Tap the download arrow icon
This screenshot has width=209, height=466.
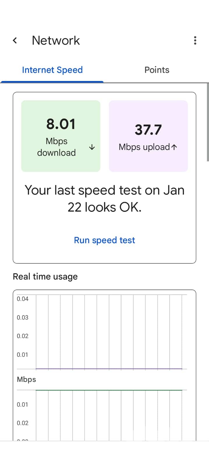[x=92, y=147]
